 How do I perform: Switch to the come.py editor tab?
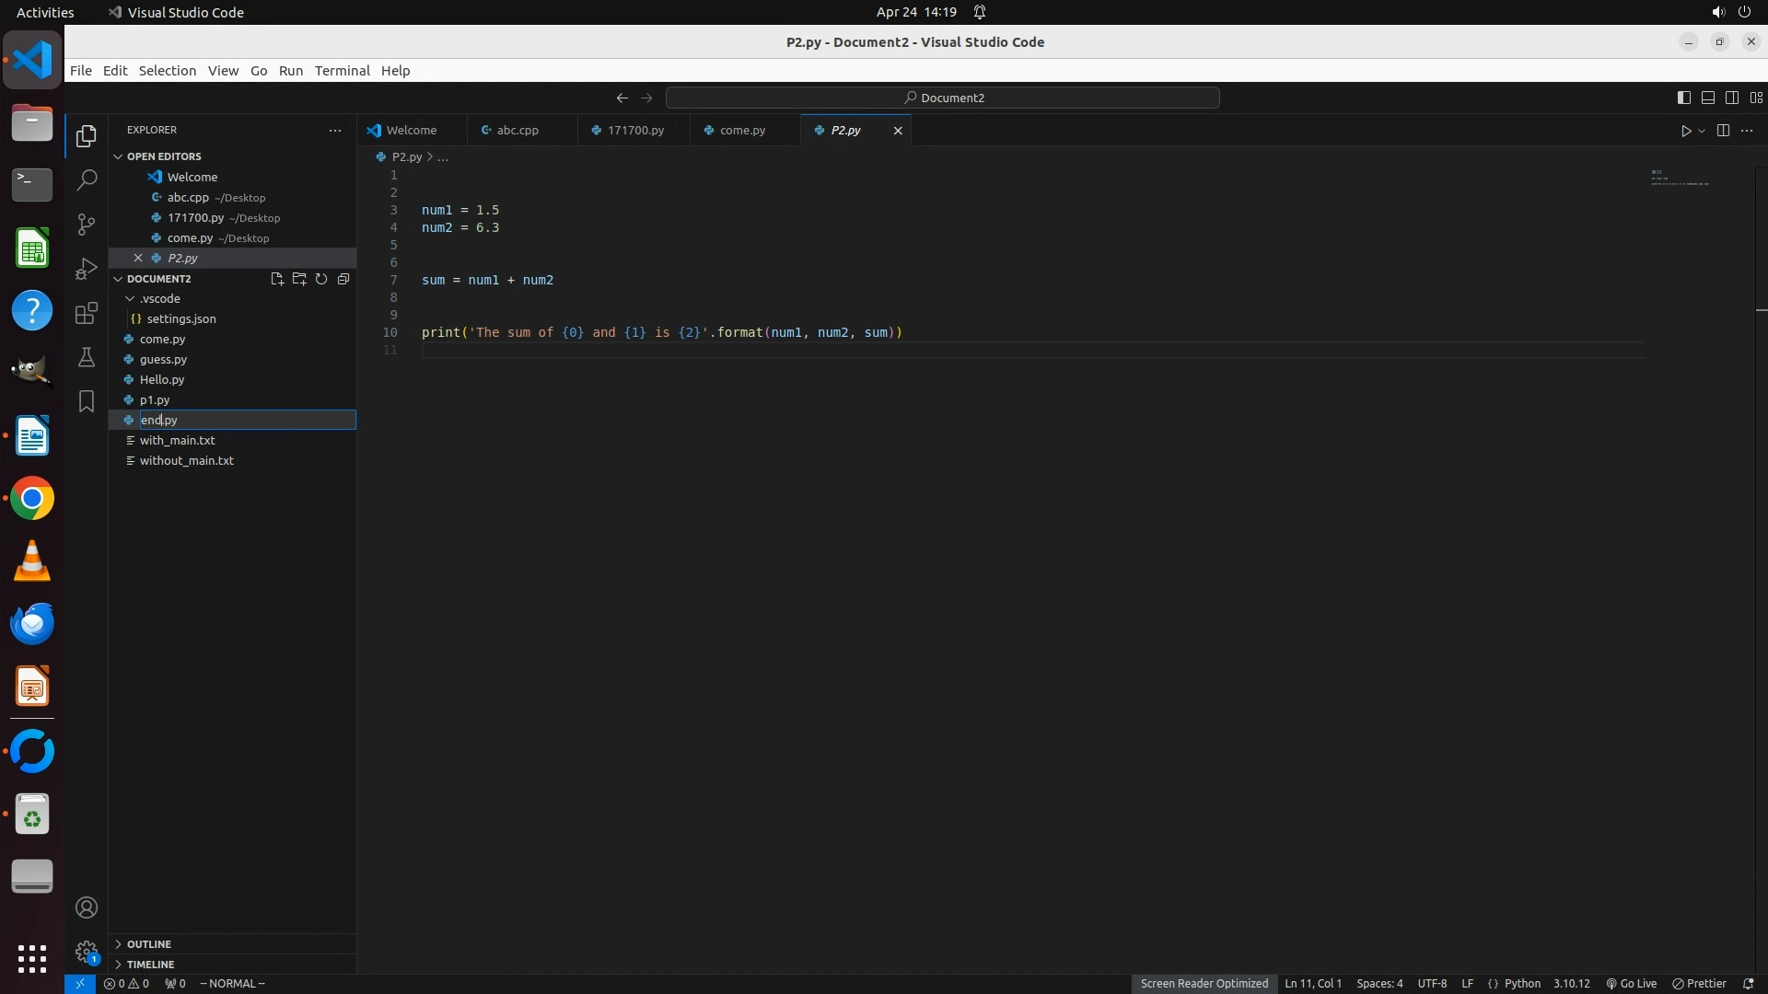742,131
